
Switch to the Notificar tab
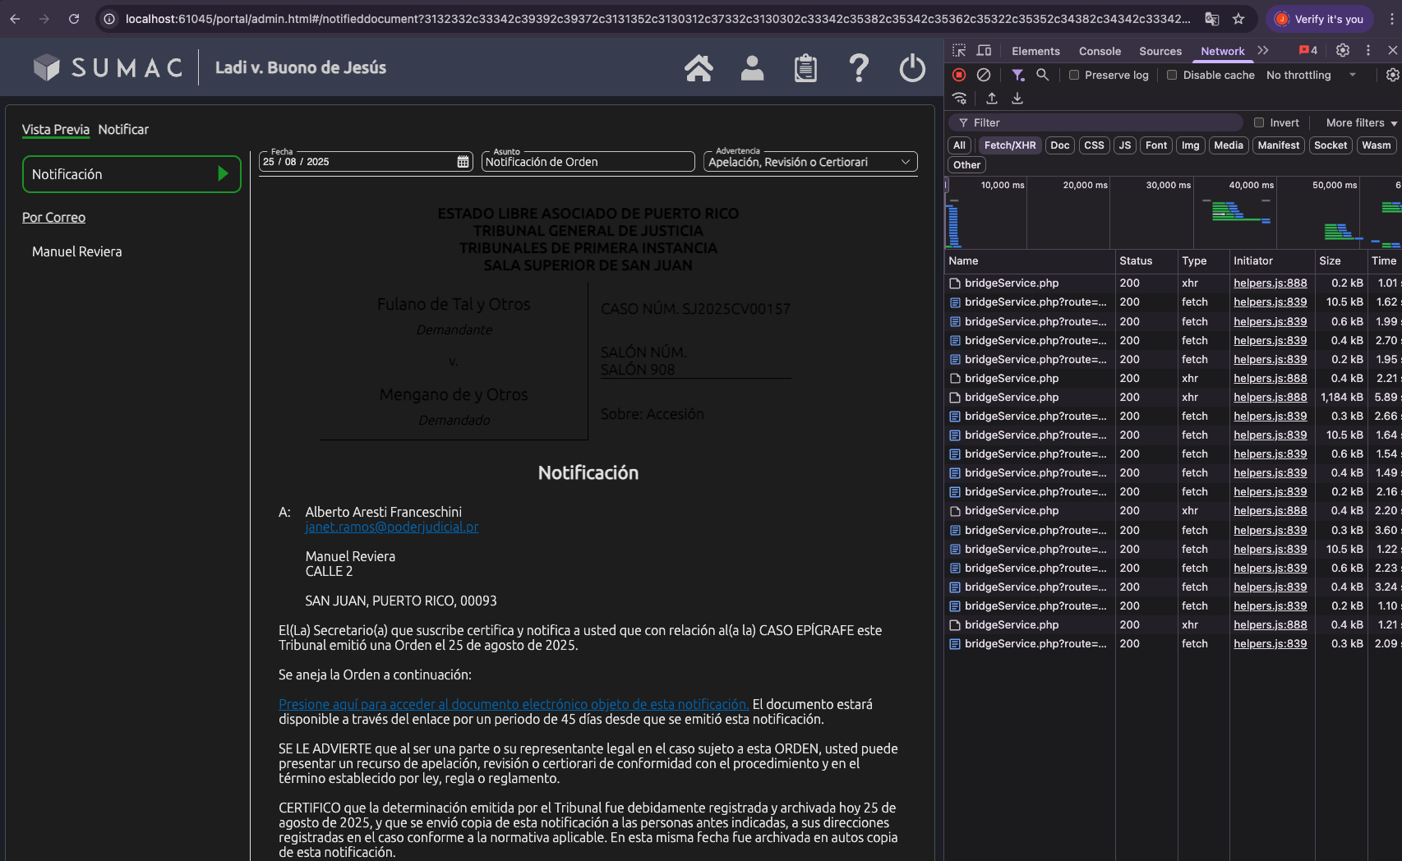click(123, 130)
